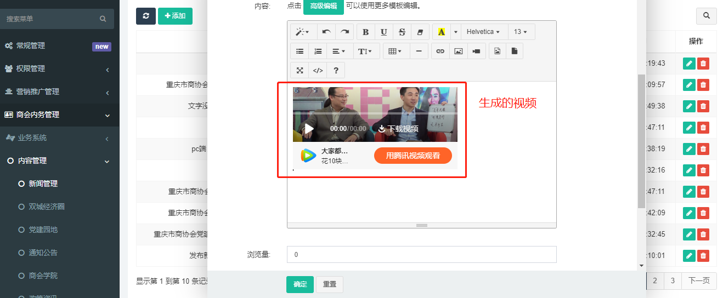This screenshot has height=298, width=723.
Task: Toggle strikethrough text formatting
Action: pyautogui.click(x=402, y=32)
